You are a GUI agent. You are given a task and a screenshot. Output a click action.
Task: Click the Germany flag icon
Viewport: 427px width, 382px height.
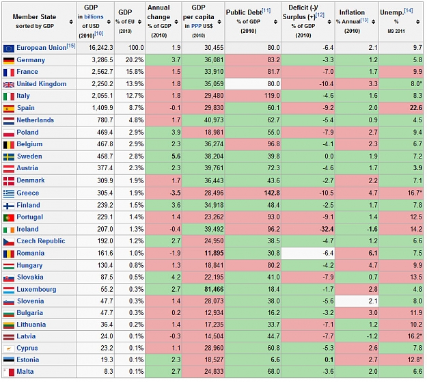coord(9,61)
